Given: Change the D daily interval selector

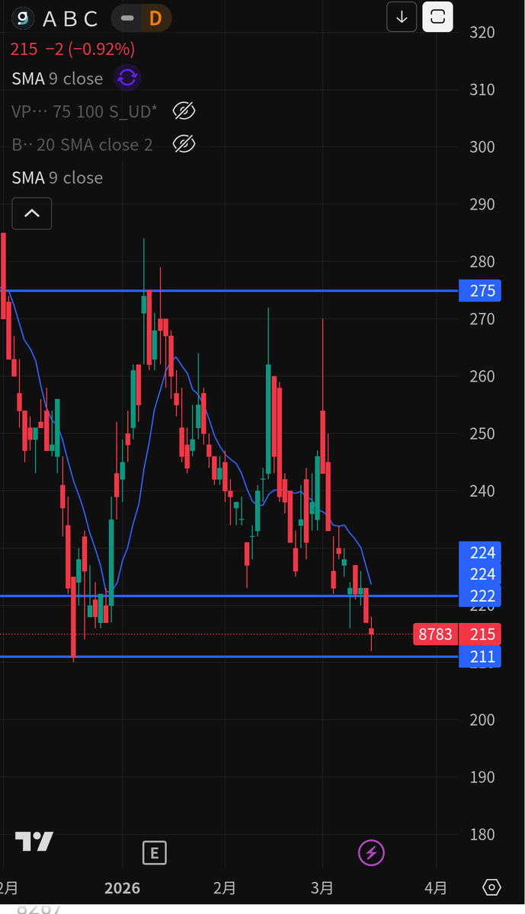Looking at the screenshot, I should tap(155, 18).
